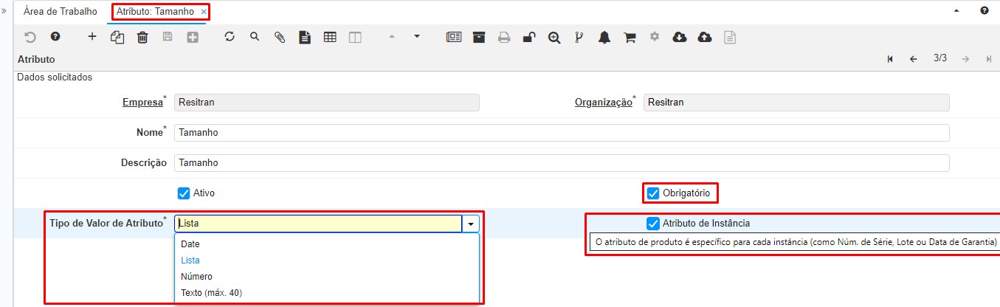Viewport: 1000px width, 307px height.
Task: Toggle the Obrigatório checkbox
Action: pos(653,193)
